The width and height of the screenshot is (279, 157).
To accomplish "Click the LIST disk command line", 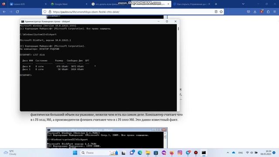I will pyautogui.click(x=32, y=55).
